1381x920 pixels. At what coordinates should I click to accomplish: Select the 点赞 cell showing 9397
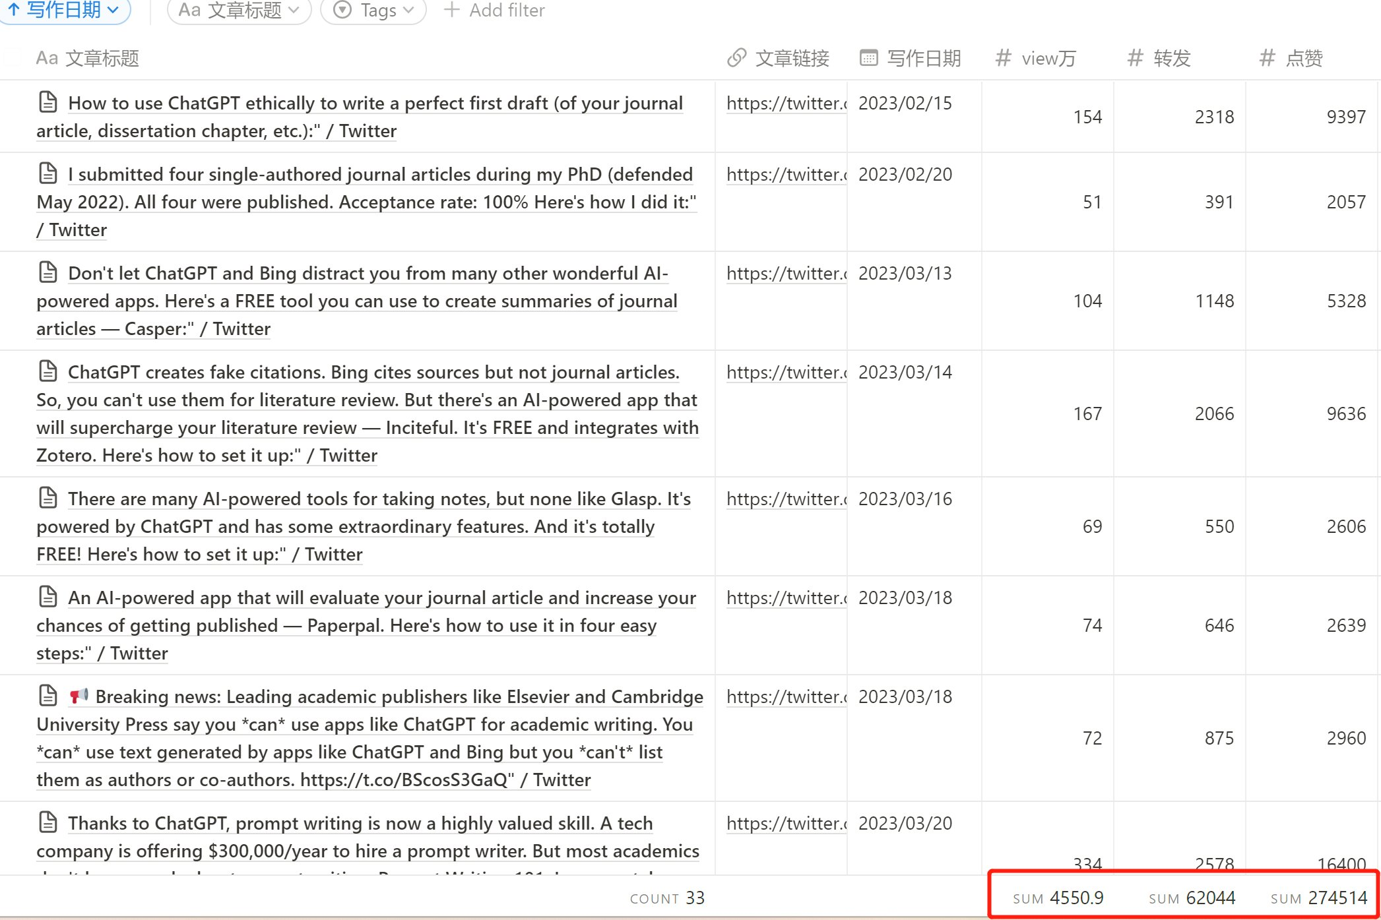tap(1312, 117)
